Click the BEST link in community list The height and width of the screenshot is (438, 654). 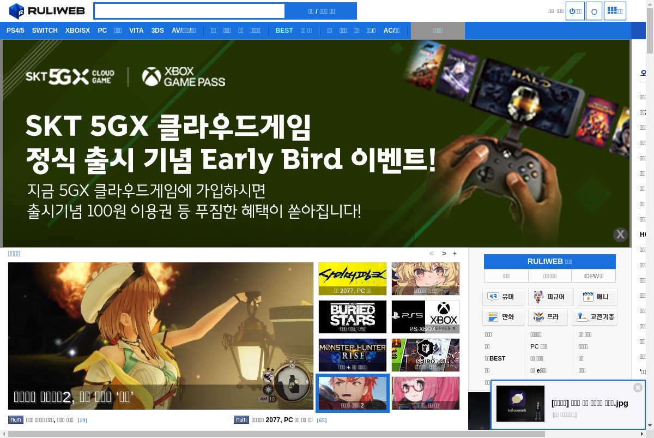tap(495, 358)
